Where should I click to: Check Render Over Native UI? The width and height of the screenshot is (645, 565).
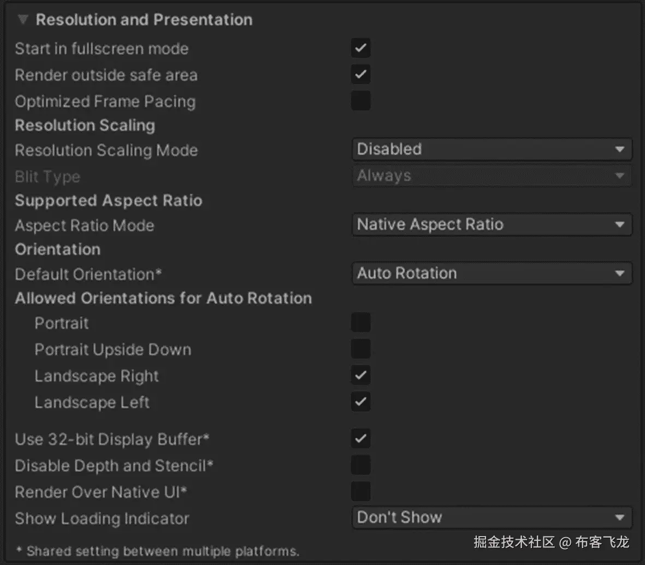coord(360,491)
